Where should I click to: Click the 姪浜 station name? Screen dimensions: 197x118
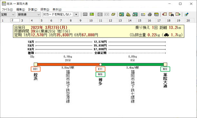tap(35, 76)
